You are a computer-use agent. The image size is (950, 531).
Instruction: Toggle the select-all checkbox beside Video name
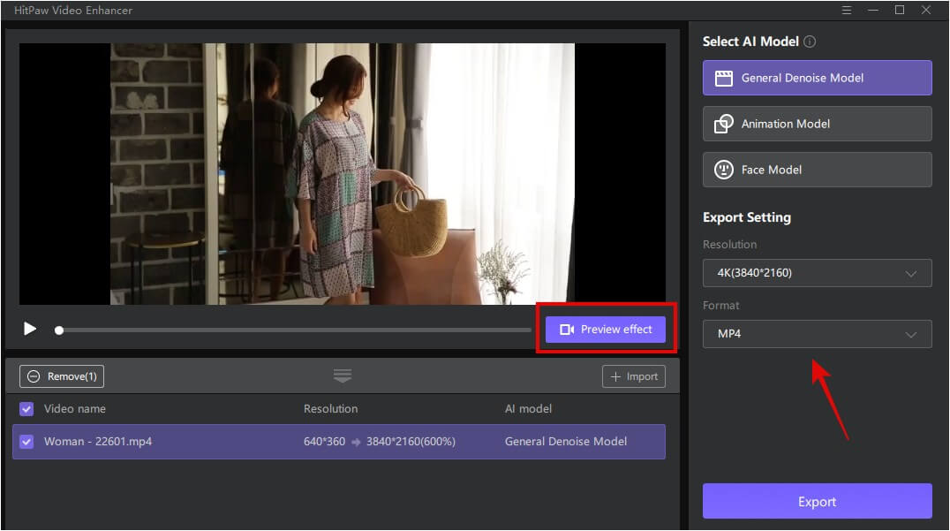point(26,409)
